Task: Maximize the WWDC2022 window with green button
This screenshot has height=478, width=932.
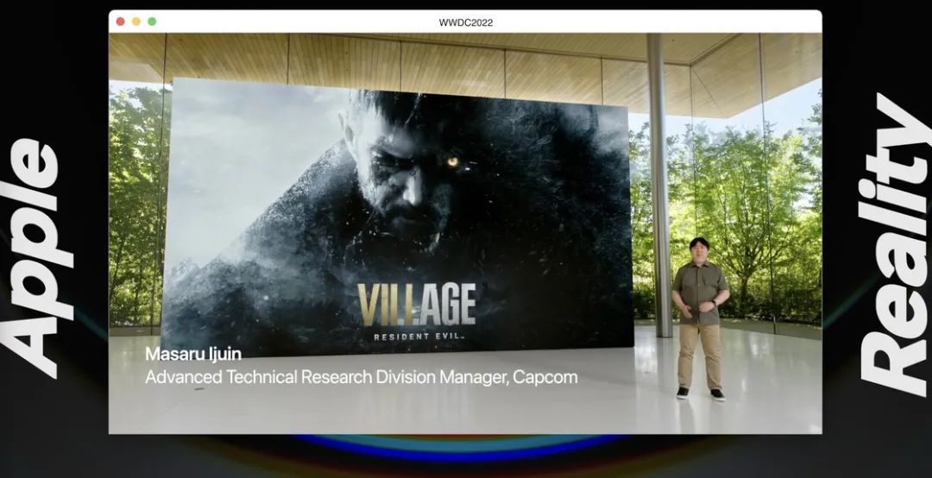Action: 152,22
